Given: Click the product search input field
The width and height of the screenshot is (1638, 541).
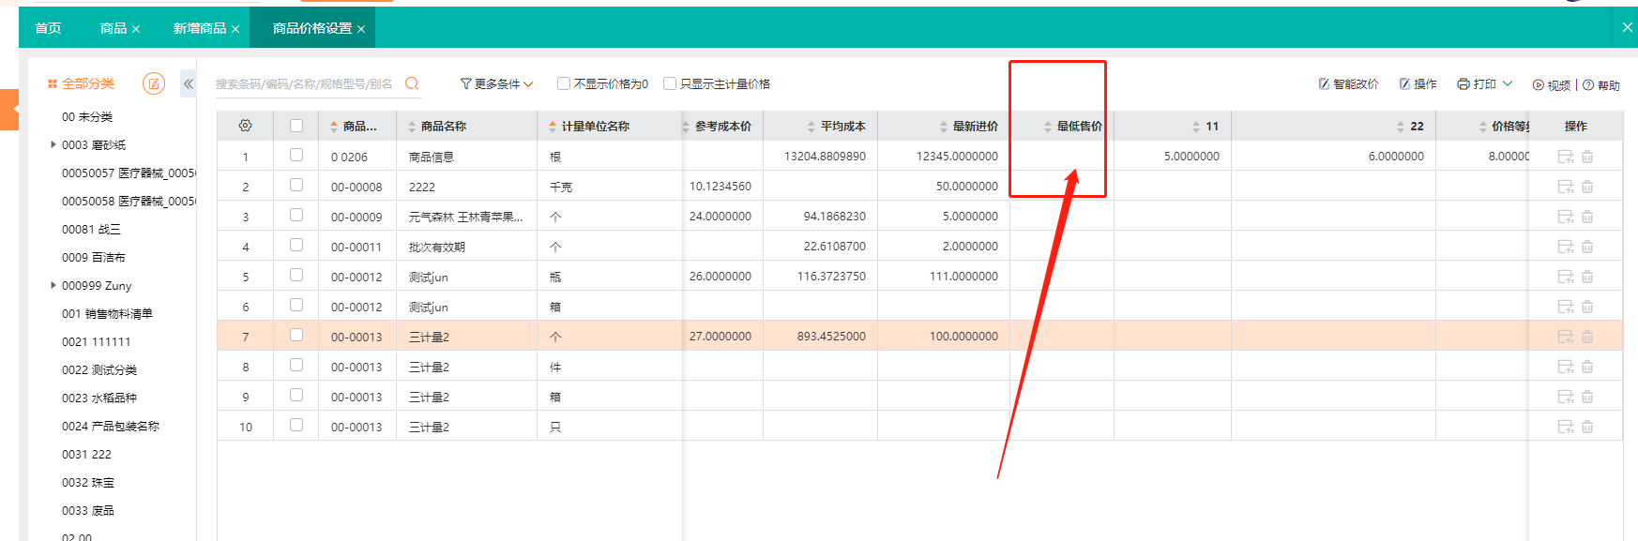Looking at the screenshot, I should click(304, 84).
